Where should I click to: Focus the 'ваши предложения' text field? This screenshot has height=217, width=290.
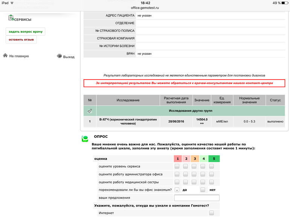197,198
